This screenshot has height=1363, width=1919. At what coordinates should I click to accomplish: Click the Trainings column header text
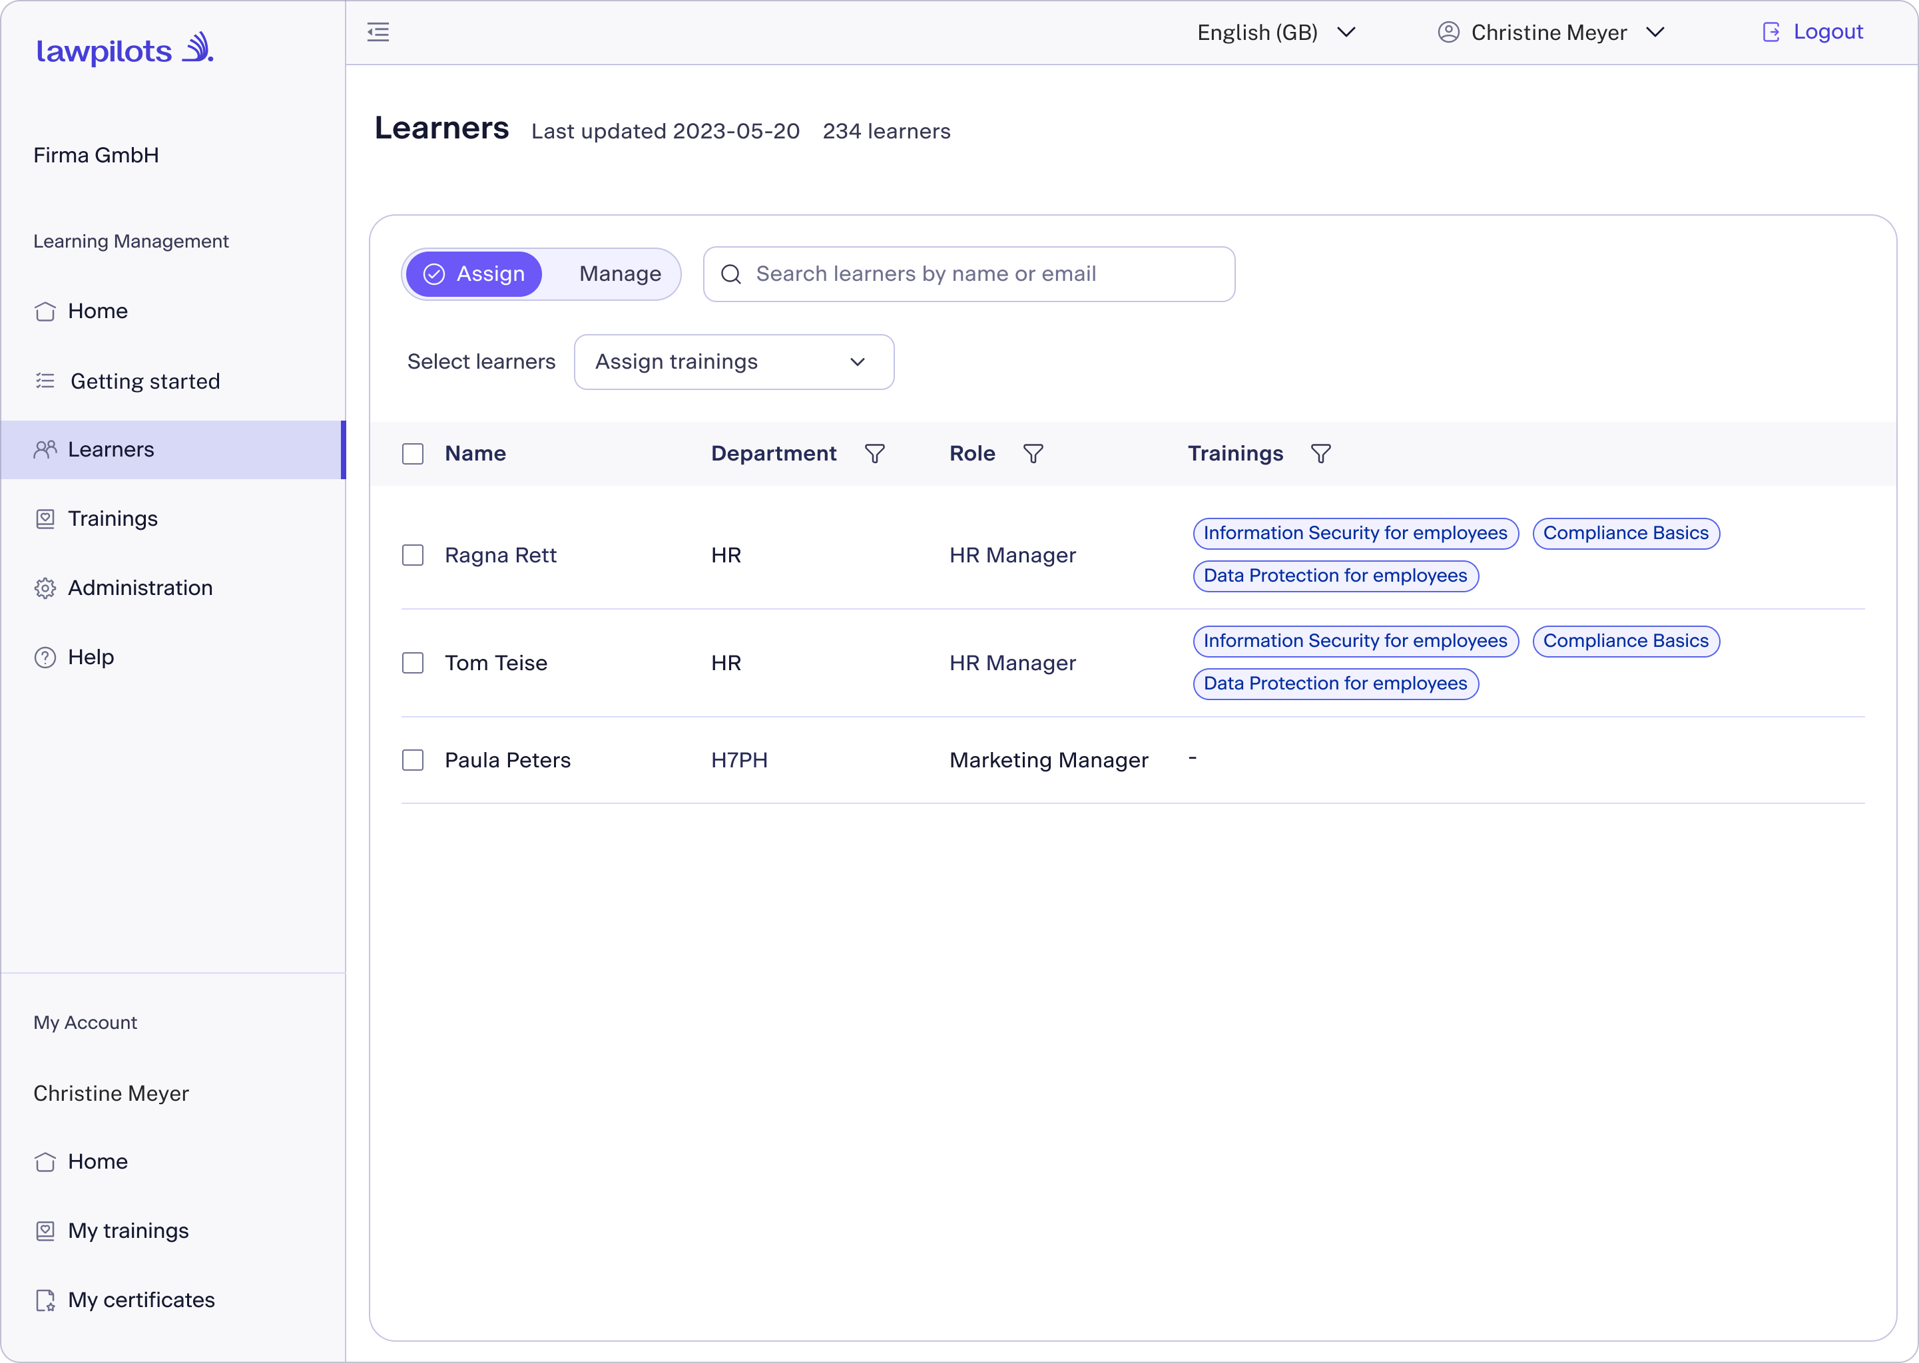click(1235, 454)
